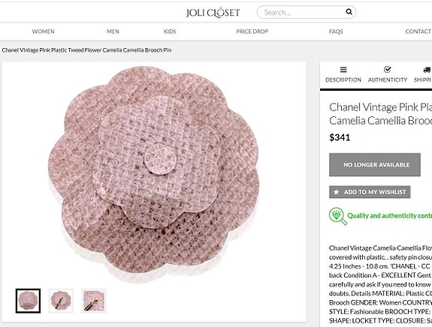Open the CONTACT page
The height and width of the screenshot is (327, 432).
[418, 31]
